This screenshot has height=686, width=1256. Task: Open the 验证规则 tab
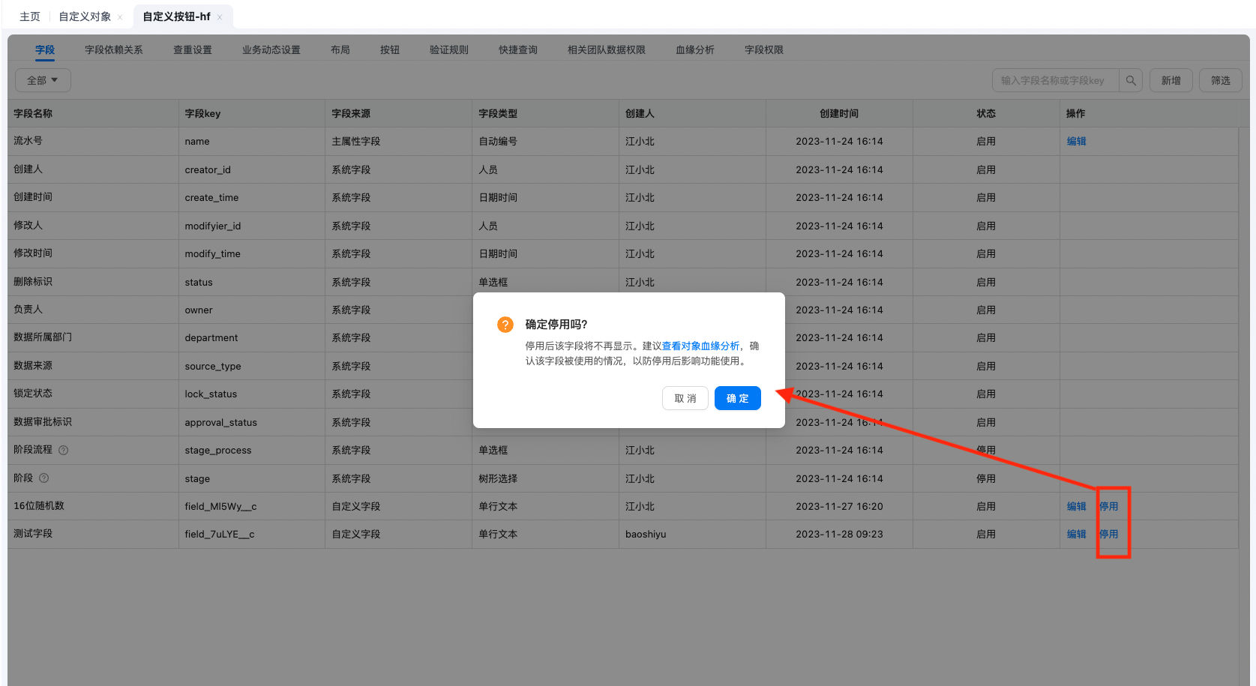click(449, 50)
